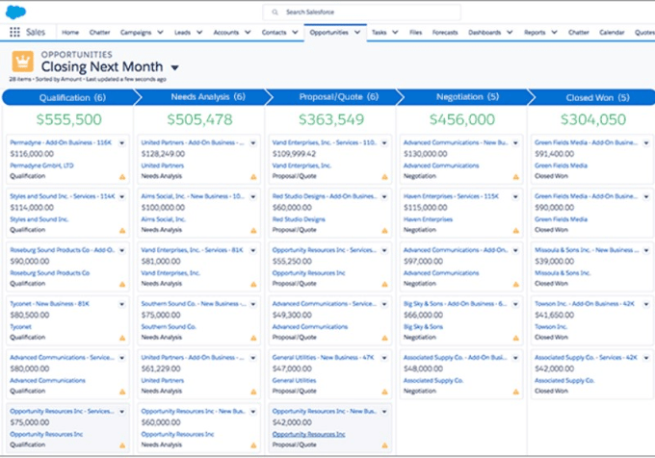This screenshot has width=655, height=458.
Task: Open Permadyne GmbH, LTD account link
Action: (41, 165)
